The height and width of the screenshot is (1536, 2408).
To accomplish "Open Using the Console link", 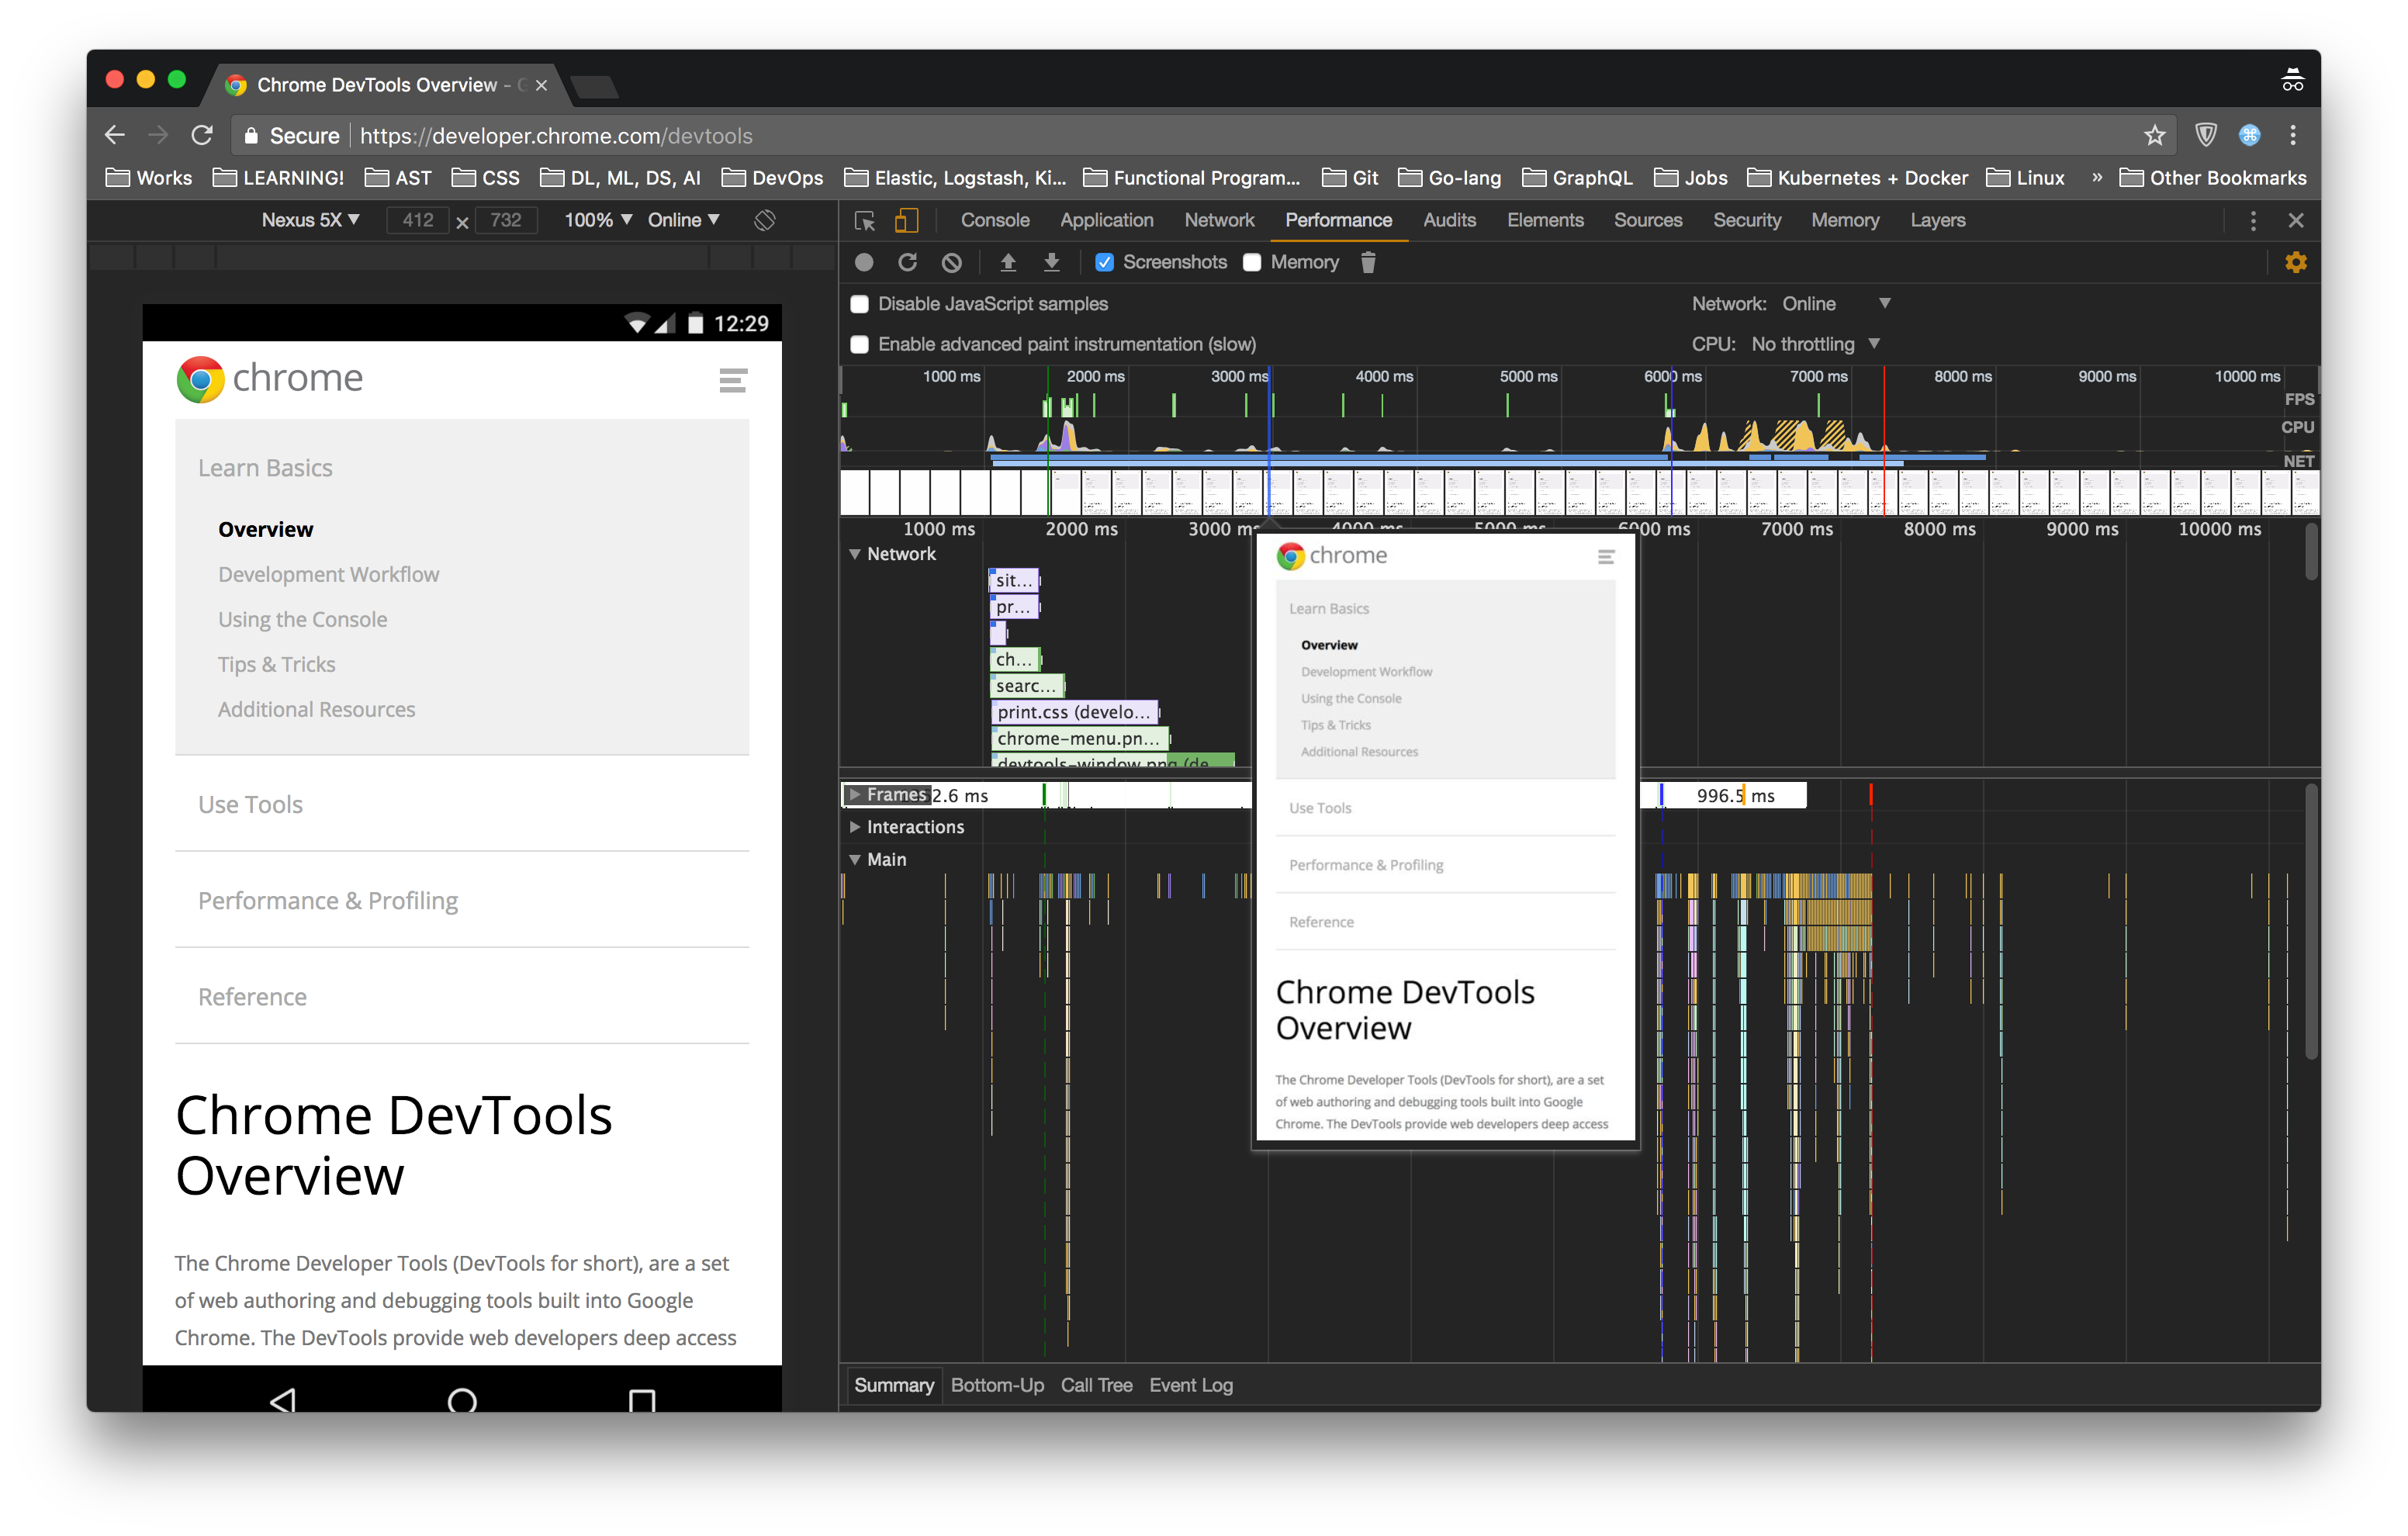I will pos(302,619).
